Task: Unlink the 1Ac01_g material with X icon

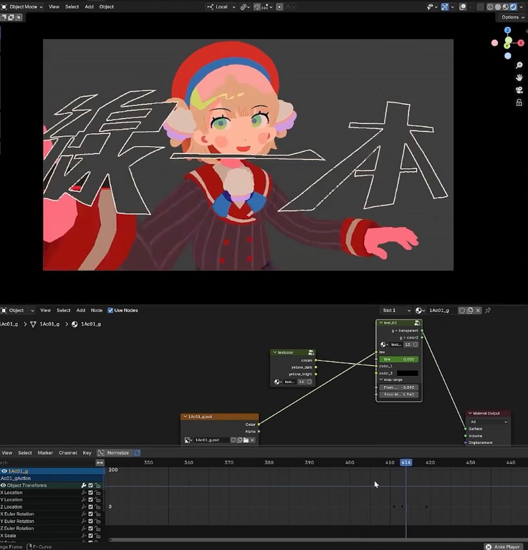Action: point(478,310)
